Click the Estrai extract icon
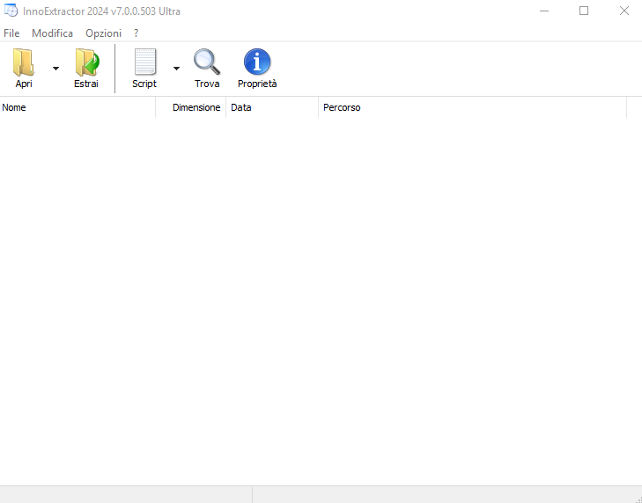Image resolution: width=642 pixels, height=503 pixels. [x=87, y=62]
